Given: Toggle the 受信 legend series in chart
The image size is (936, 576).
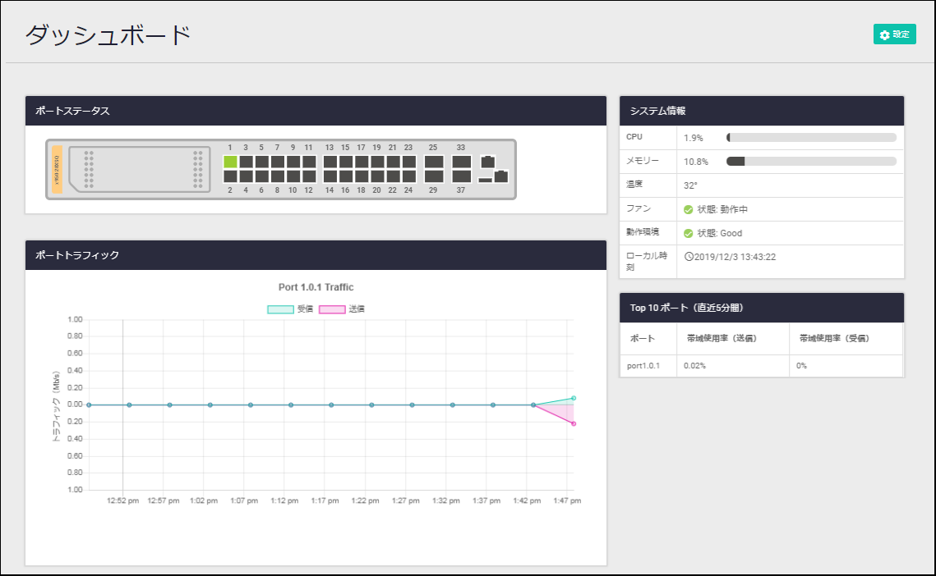Looking at the screenshot, I should [x=290, y=309].
